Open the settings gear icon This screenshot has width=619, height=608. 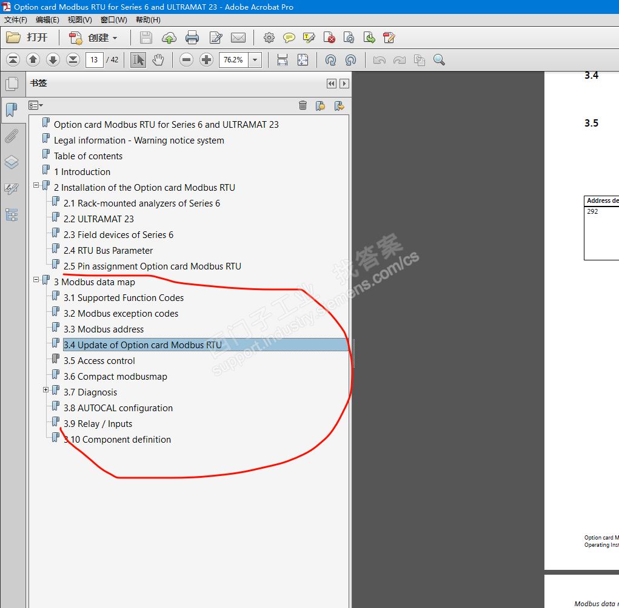point(269,38)
